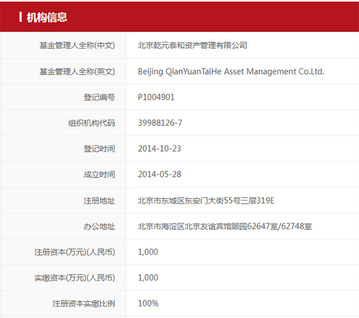Click the 办公地址 label
359x318 pixels.
[x=99, y=226]
